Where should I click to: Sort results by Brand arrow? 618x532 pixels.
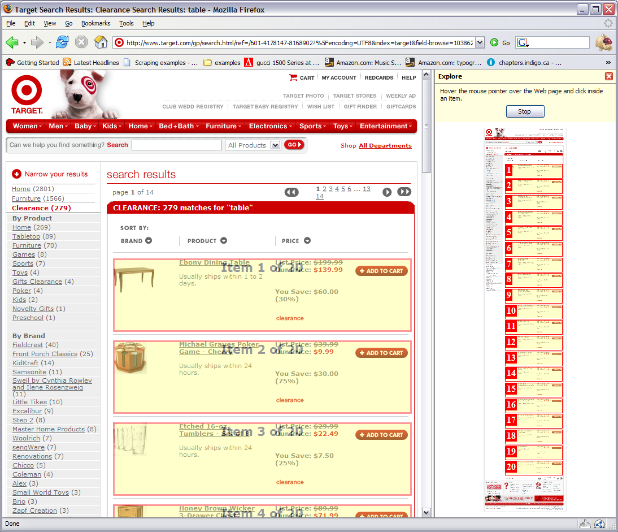coord(149,241)
